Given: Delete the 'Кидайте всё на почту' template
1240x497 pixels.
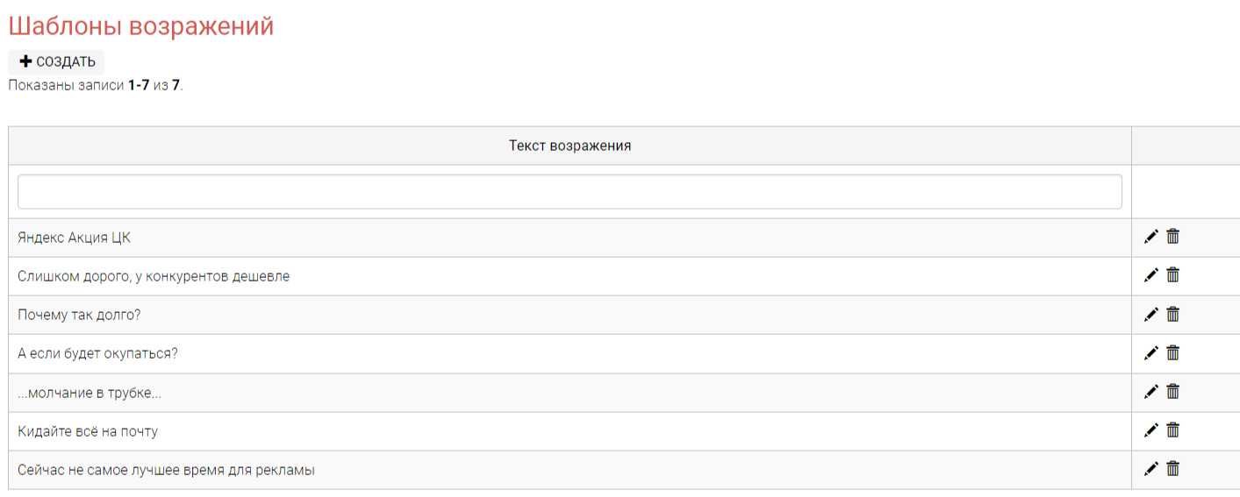Looking at the screenshot, I should coord(1173,430).
